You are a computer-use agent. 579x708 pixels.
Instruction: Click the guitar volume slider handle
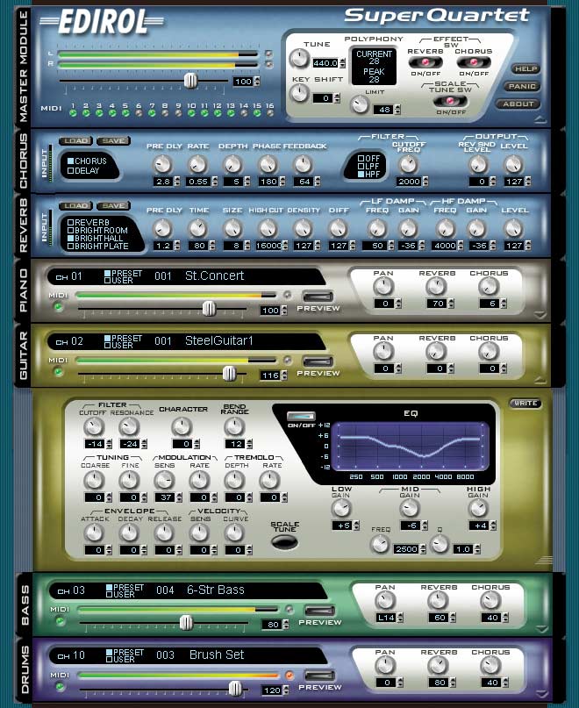tap(230, 374)
